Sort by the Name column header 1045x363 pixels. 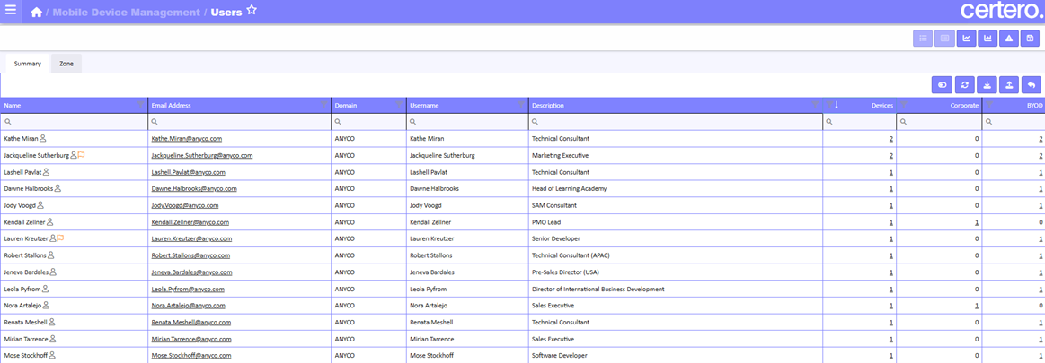[x=12, y=105]
